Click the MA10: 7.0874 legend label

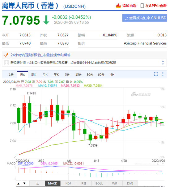pos(48,85)
